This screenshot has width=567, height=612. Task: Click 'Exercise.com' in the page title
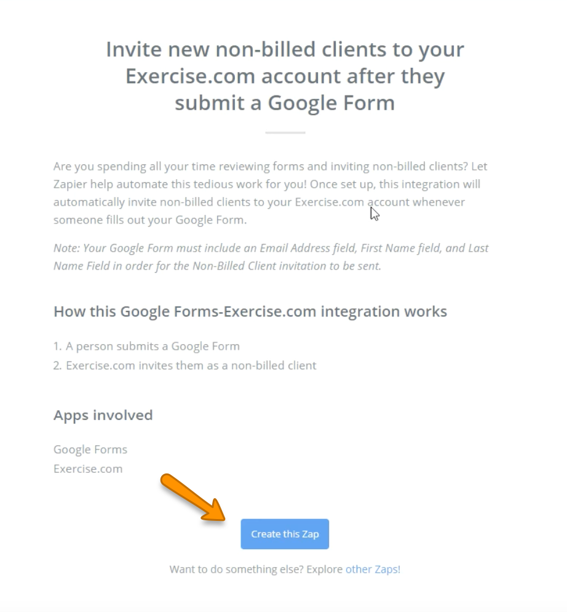pyautogui.click(x=190, y=76)
